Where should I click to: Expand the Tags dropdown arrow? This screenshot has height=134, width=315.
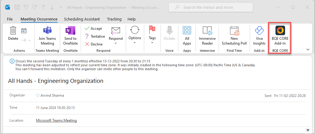tap(152, 42)
